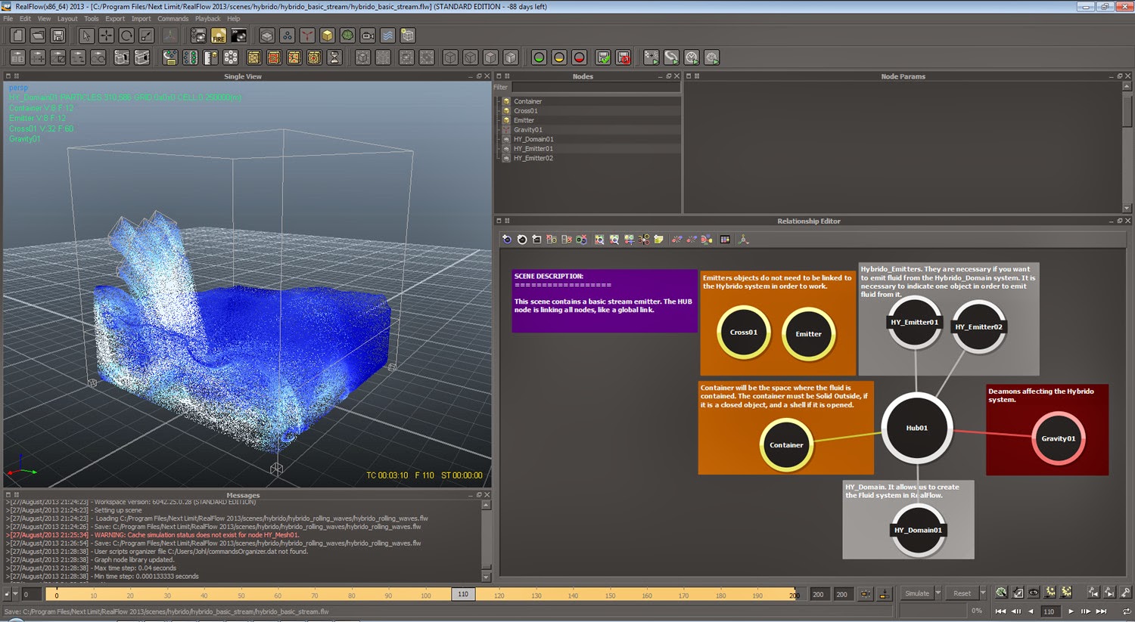Jump to first frame button

[x=1000, y=611]
